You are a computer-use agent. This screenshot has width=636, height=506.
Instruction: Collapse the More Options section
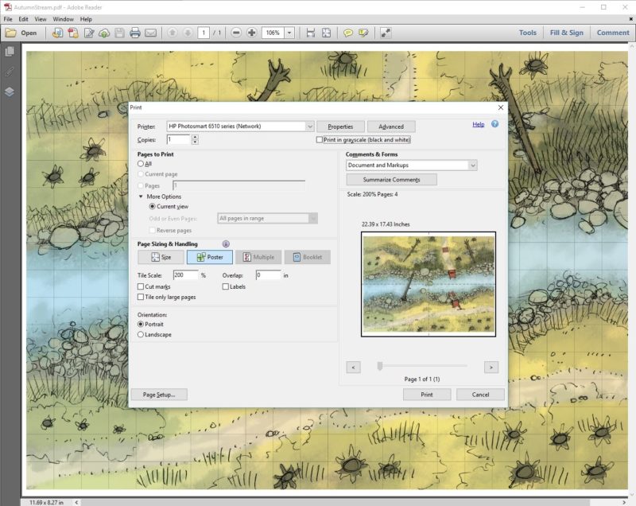click(141, 197)
